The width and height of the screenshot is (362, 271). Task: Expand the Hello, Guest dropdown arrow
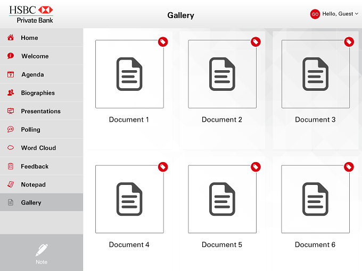(357, 14)
